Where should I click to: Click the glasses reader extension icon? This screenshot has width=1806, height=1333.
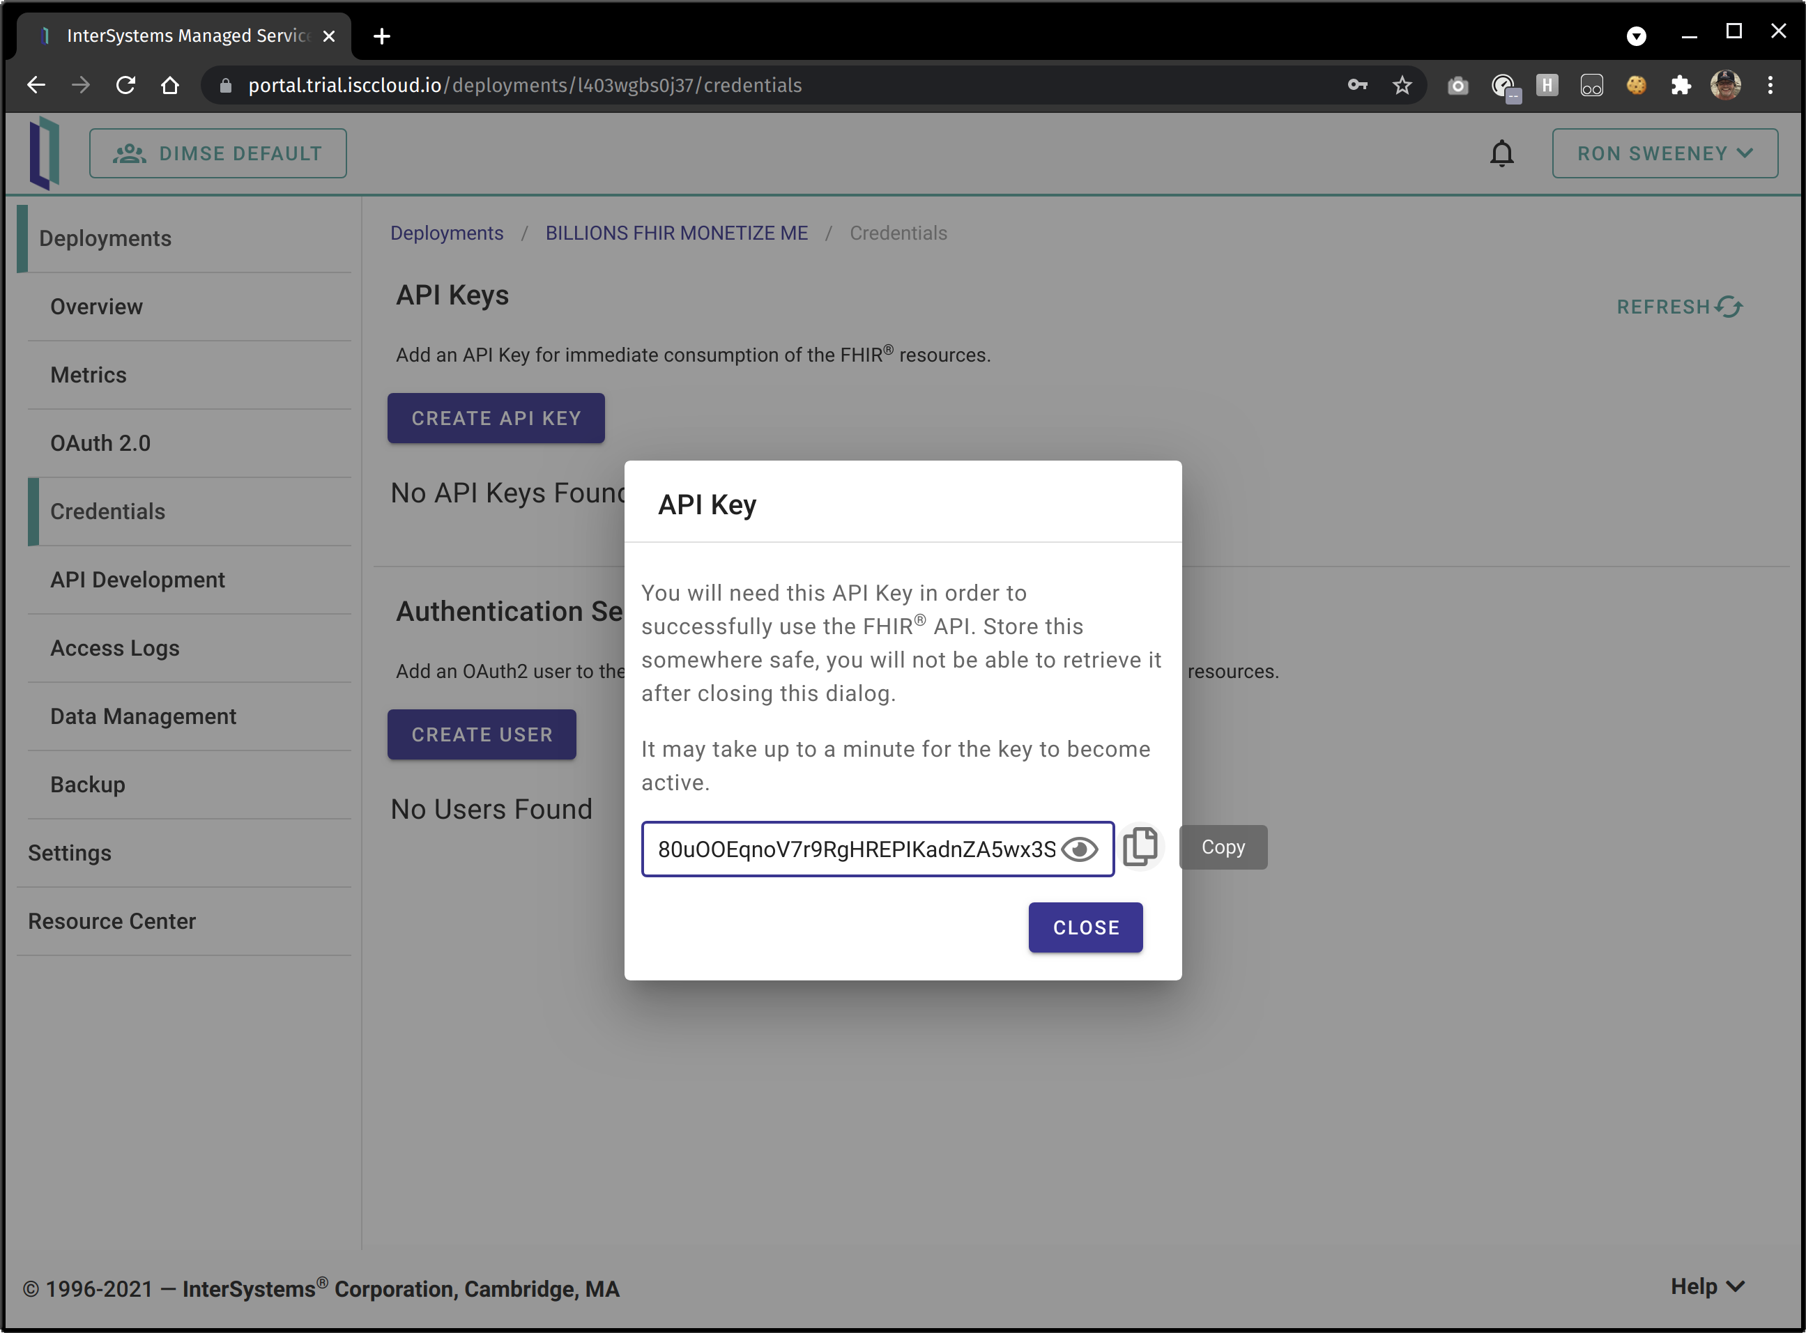[1591, 86]
